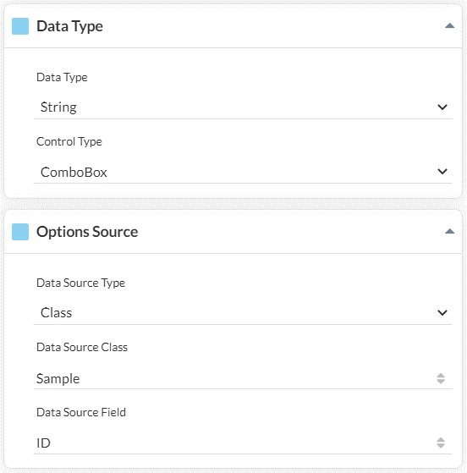Click the Control Type field label
This screenshot has height=473, width=467.
pos(69,142)
